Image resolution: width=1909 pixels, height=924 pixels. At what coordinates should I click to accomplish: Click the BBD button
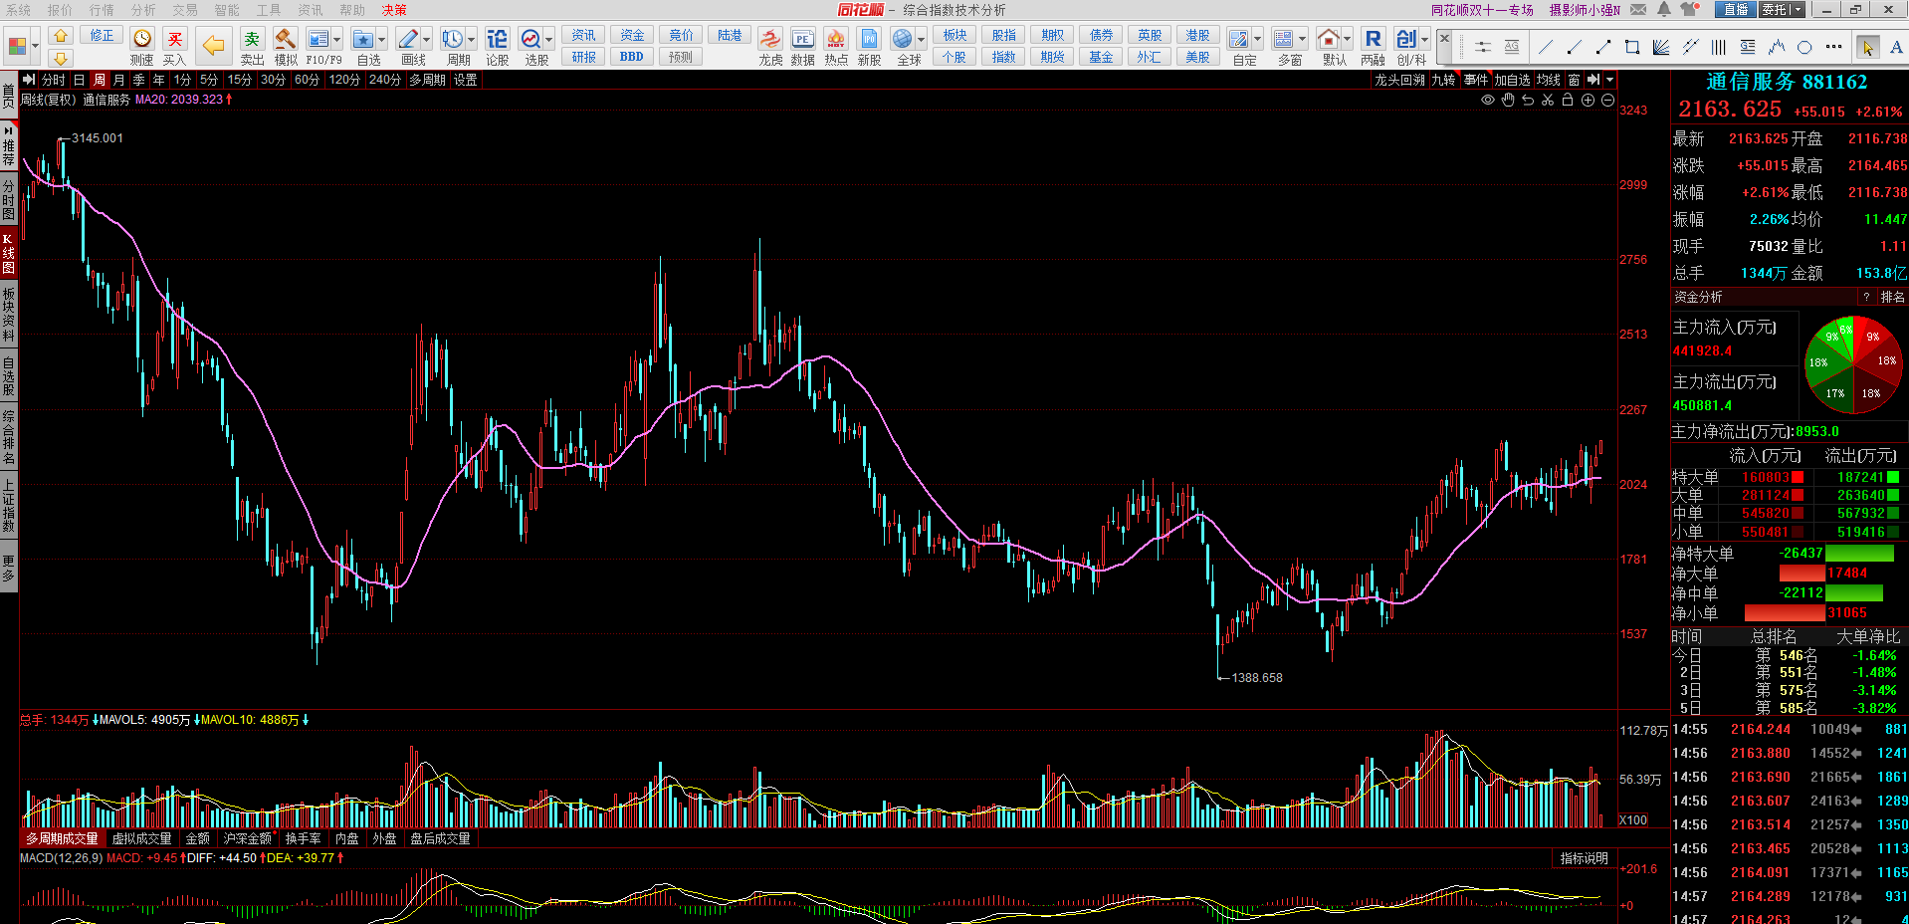click(x=632, y=57)
